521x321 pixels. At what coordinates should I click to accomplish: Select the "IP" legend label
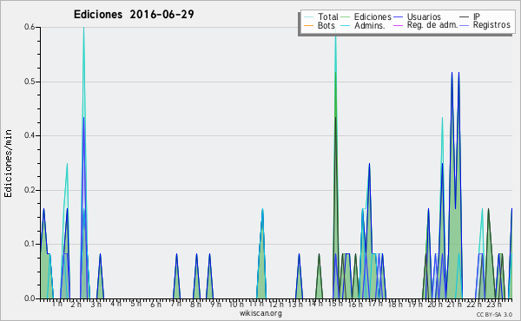[x=477, y=16]
